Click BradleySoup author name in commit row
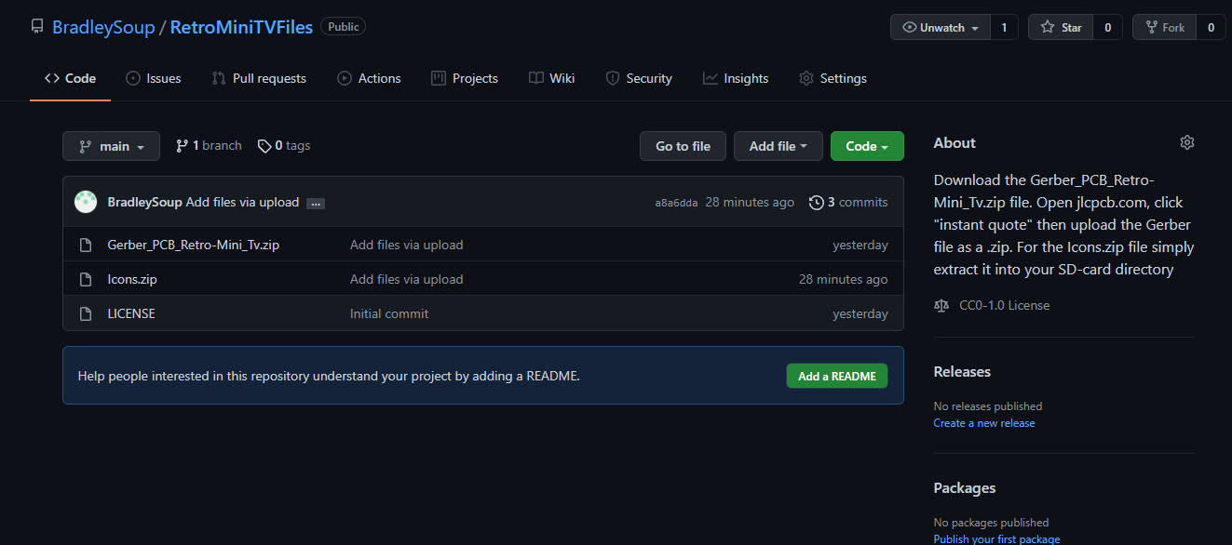Image resolution: width=1232 pixels, height=545 pixels. (145, 202)
